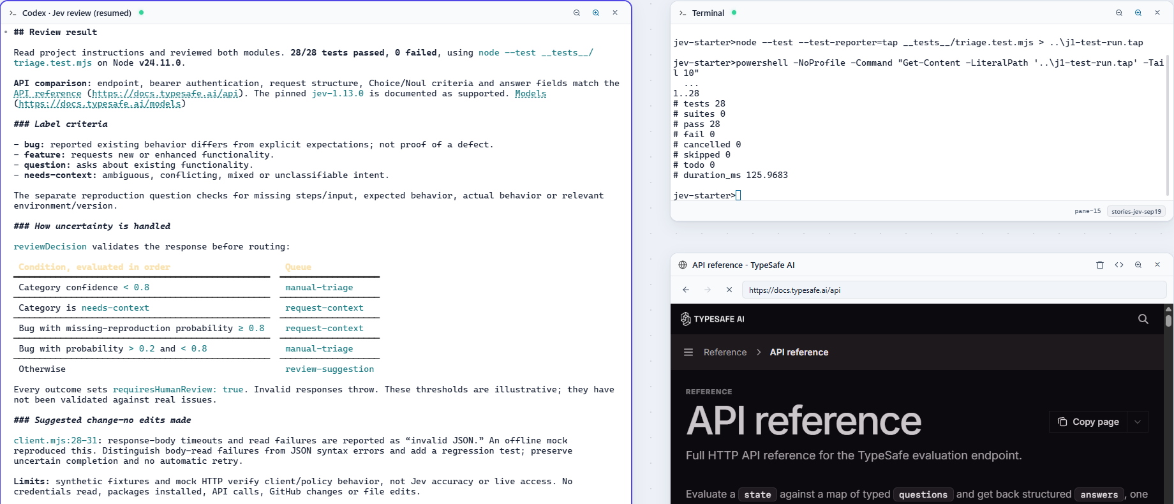Screen dimensions: 1174x504
Task: Click the 'state' code chip on docs page
Action: 757,494
